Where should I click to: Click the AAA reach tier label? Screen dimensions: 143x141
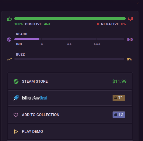97,44
